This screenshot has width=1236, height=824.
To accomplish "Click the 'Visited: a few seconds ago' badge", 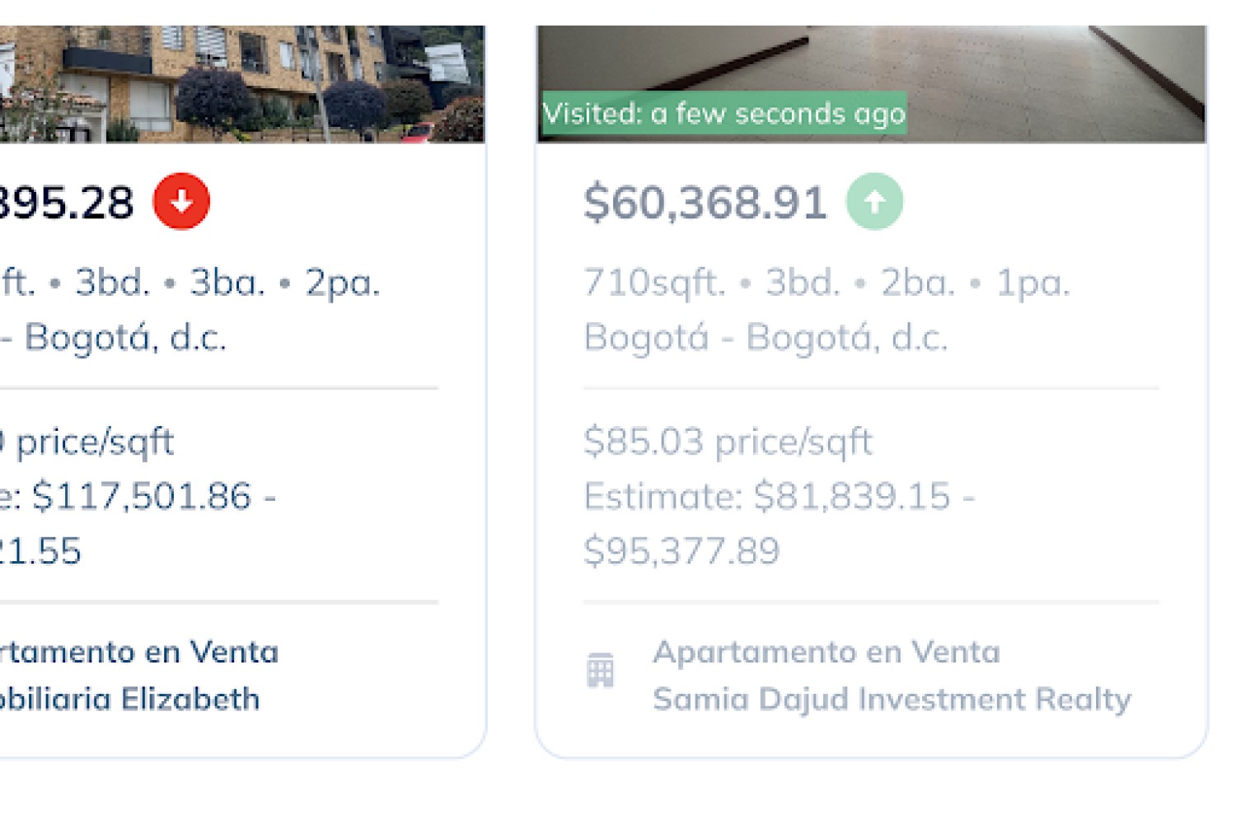I will pyautogui.click(x=724, y=113).
